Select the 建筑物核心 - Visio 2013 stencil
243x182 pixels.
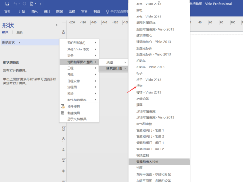click(159, 42)
